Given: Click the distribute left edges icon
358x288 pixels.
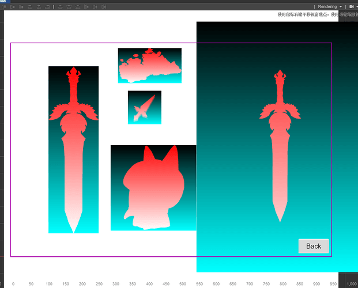Looking at the screenshot, I should (x=86, y=7).
